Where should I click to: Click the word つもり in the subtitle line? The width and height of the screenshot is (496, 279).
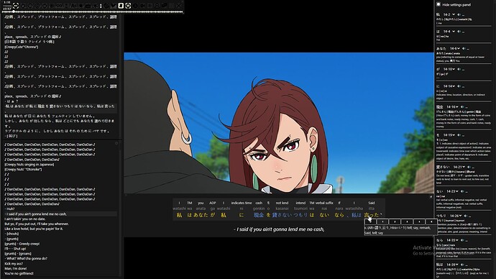tap(300, 215)
